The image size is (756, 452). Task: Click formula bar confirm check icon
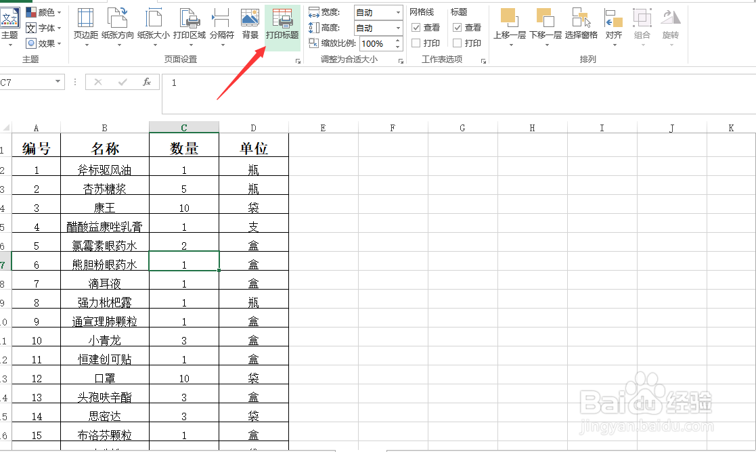pyautogui.click(x=123, y=82)
